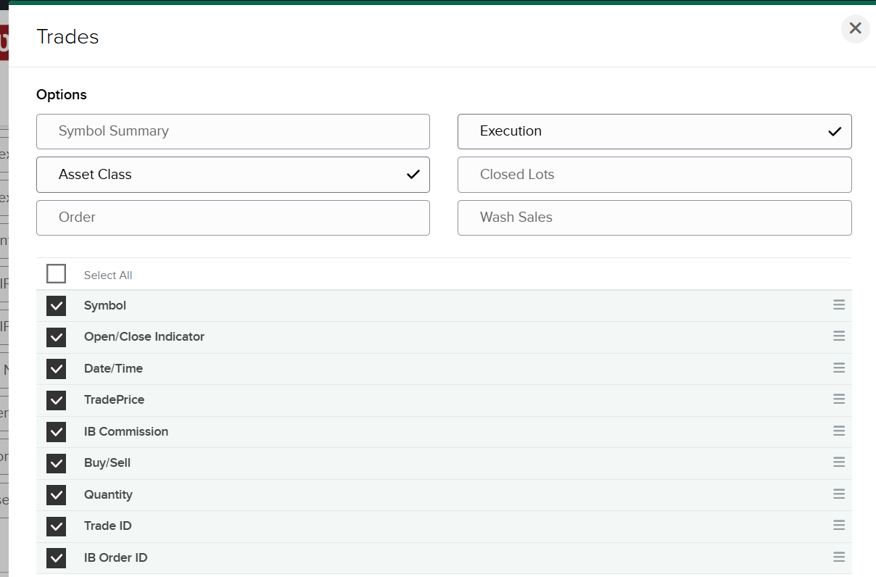Click the reorder handle for Open/Close Indicator

(839, 336)
